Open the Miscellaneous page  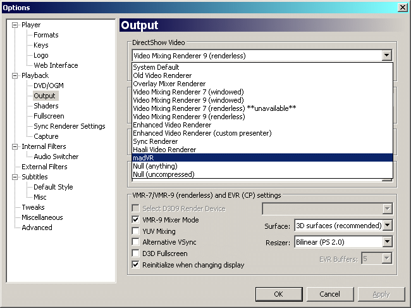[42, 217]
